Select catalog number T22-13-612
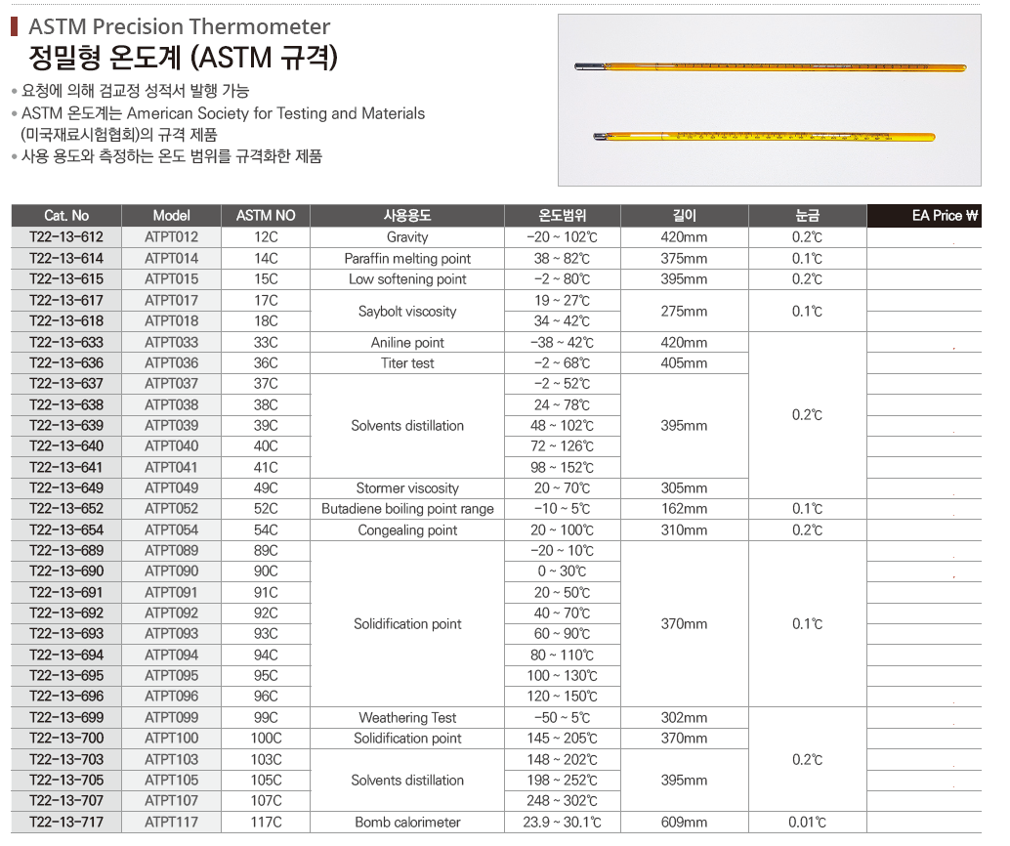Viewport: 1010px width, 846px height. pyautogui.click(x=66, y=237)
